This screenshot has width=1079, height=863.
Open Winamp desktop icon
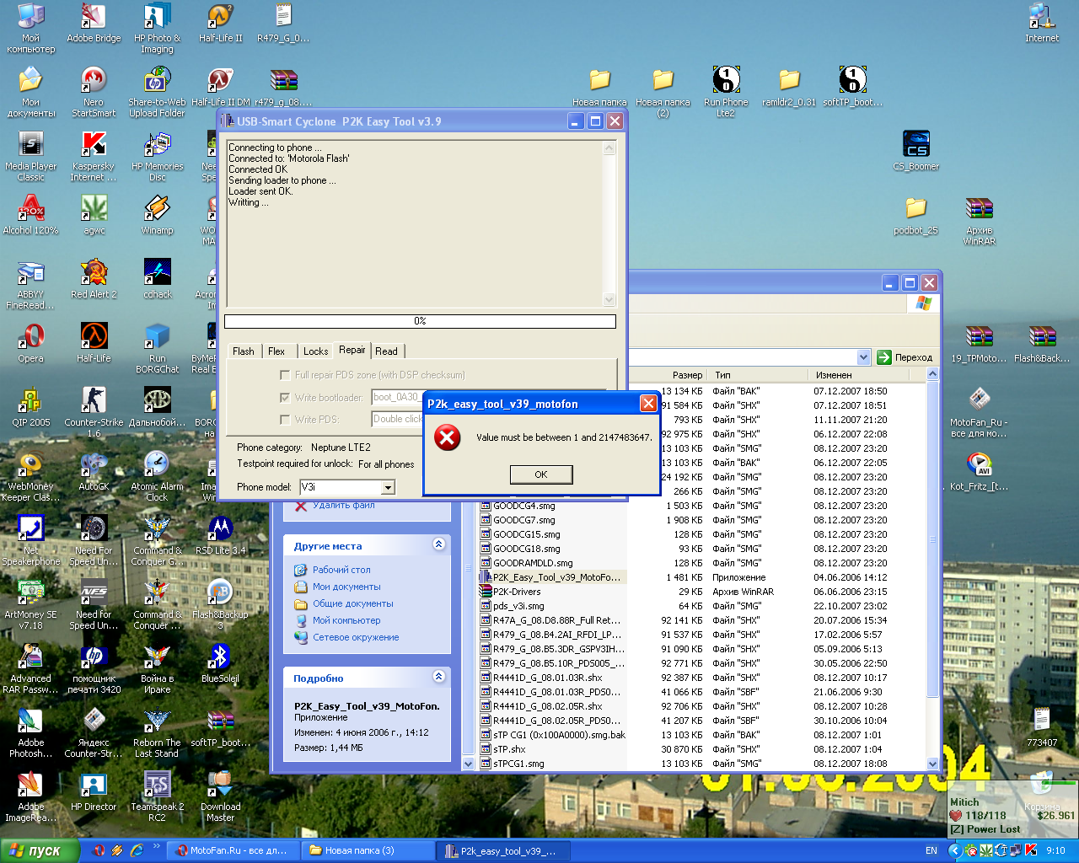coord(157,215)
